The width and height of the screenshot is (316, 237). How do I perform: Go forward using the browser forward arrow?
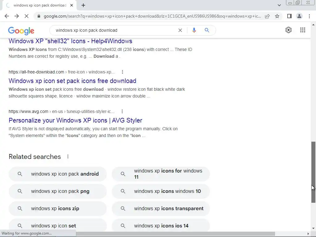coord(17,16)
